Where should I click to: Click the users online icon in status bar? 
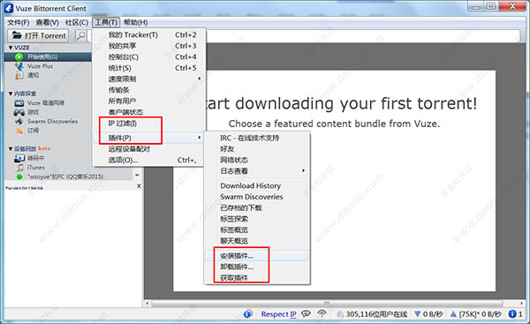coord(340,314)
